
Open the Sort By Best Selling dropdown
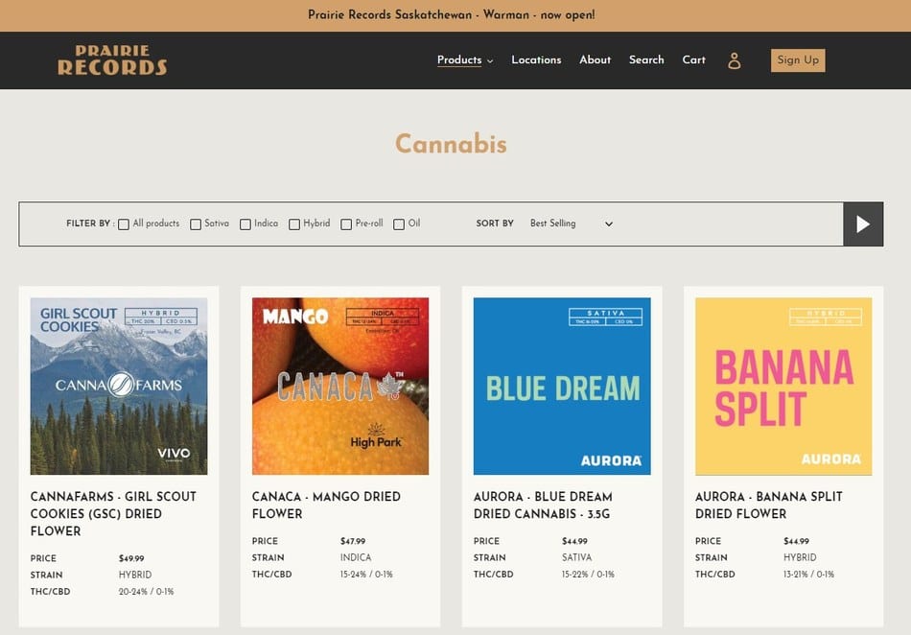[572, 223]
